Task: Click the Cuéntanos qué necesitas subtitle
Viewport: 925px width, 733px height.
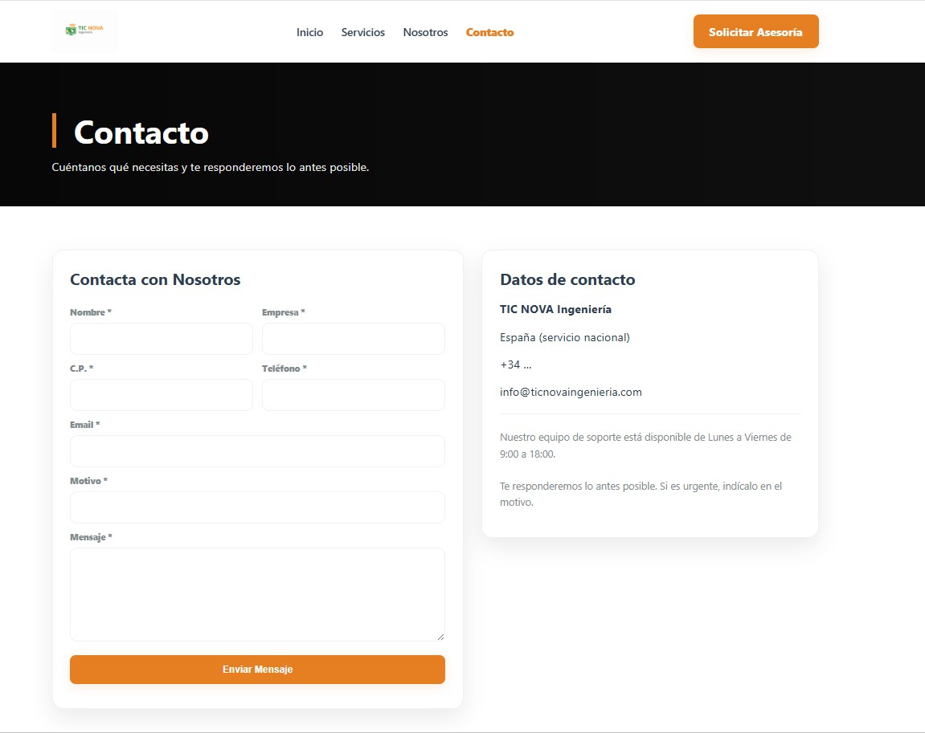Action: coord(210,167)
